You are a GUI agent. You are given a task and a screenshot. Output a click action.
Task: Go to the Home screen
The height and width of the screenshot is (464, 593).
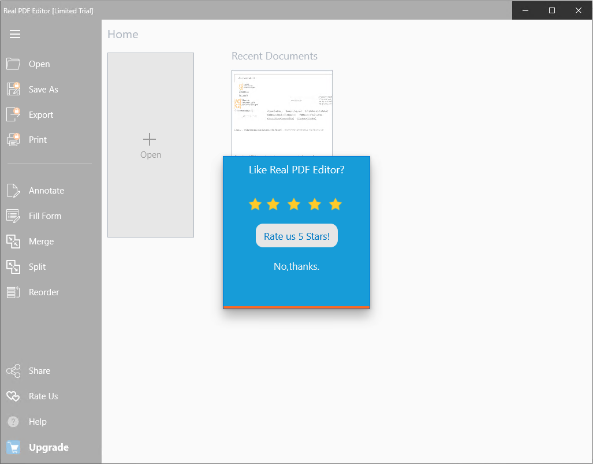[122, 34]
